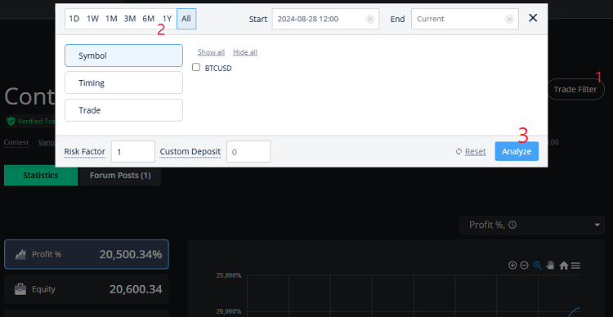Switch to the Trade filter section
613x317 pixels.
point(123,110)
